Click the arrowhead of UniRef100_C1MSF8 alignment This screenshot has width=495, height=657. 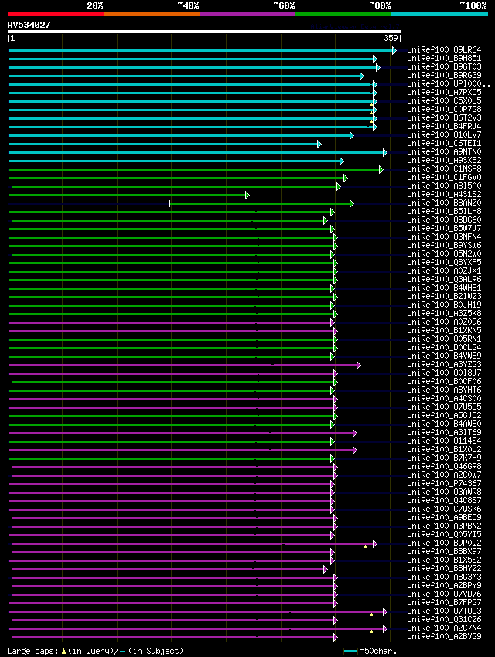(381, 170)
